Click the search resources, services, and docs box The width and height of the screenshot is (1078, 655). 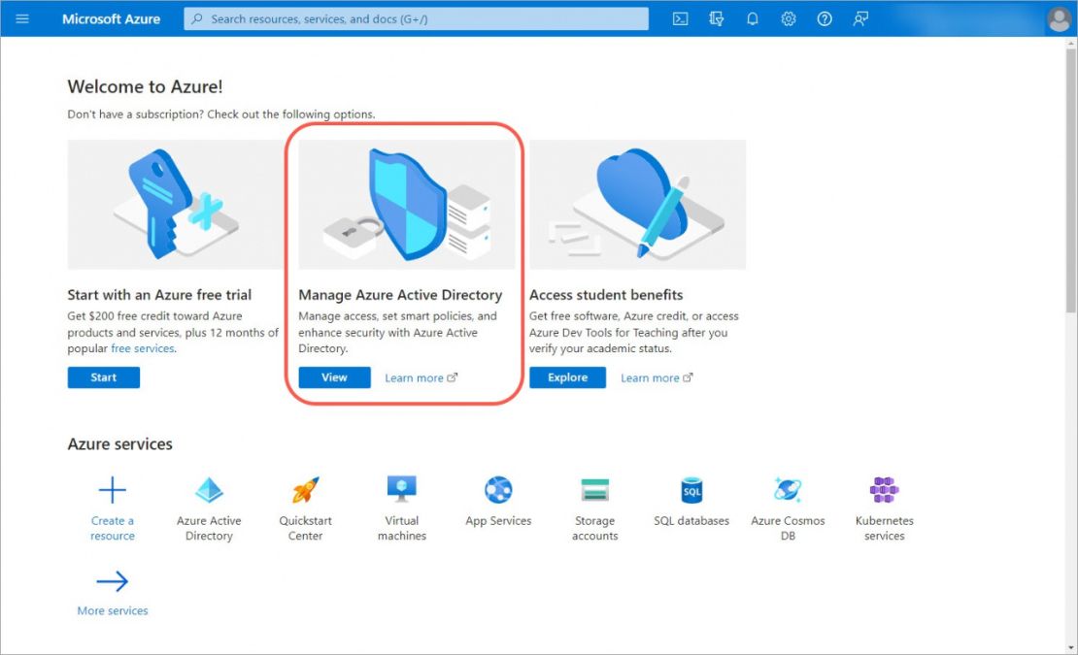416,18
